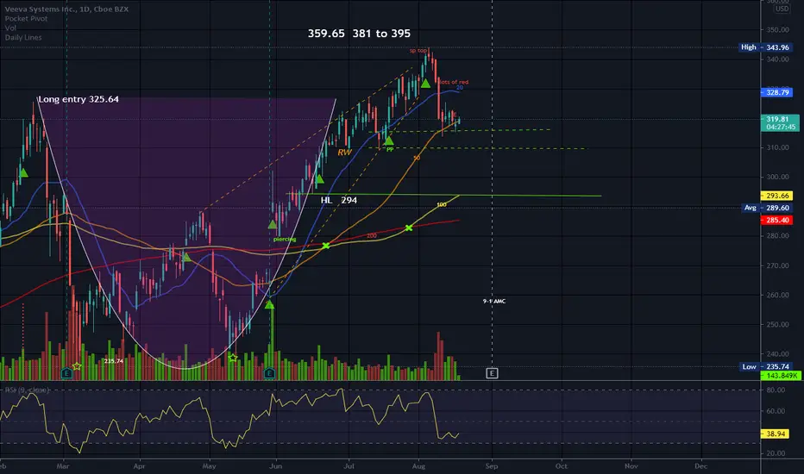Screen dimensions: 804x474
Task: Click the 'Vol' indicator label
Action: pos(10,28)
